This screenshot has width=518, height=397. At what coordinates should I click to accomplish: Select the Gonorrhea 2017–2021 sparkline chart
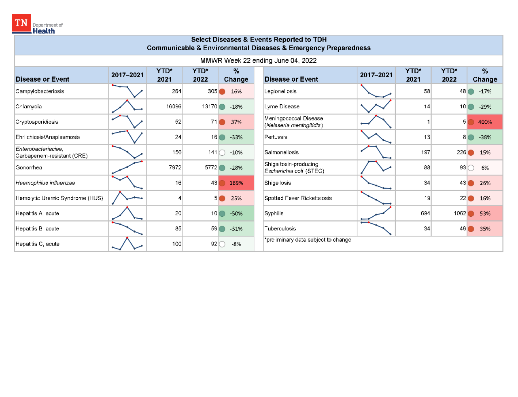(127, 167)
